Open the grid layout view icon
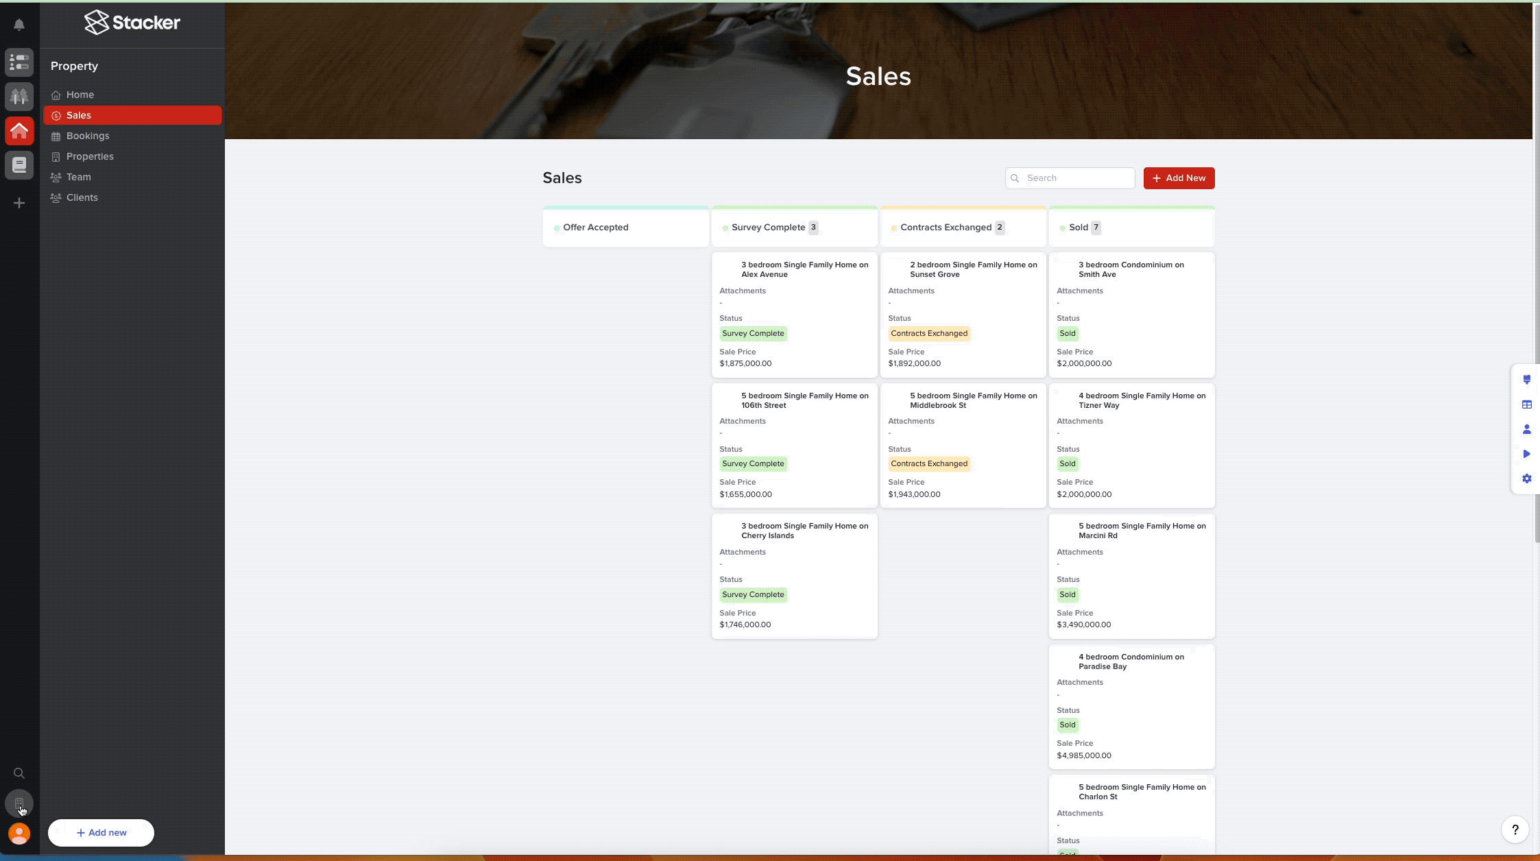1540x861 pixels. pos(1525,404)
